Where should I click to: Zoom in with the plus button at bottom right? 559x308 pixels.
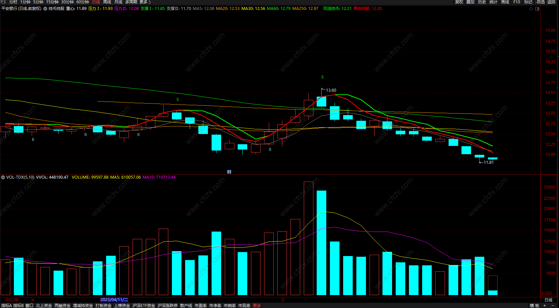tap(545, 305)
